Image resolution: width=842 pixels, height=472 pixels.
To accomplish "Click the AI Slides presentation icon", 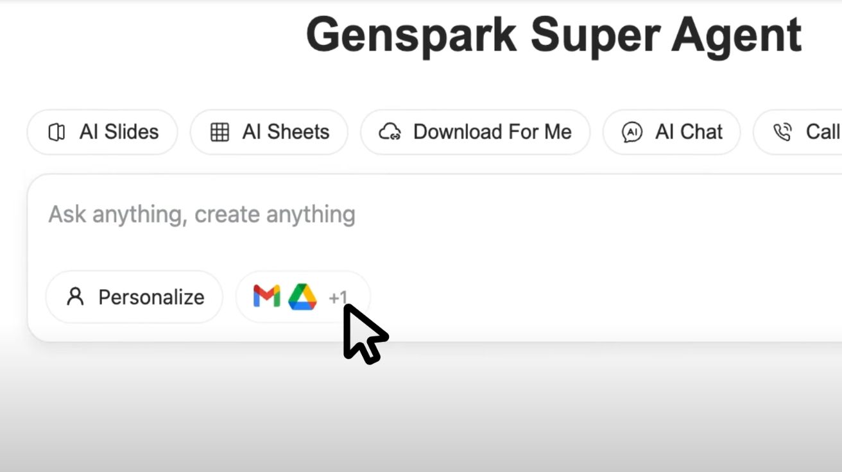I will point(56,132).
